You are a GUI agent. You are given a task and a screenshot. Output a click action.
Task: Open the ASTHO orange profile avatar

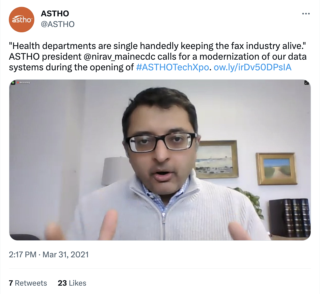pyautogui.click(x=21, y=20)
